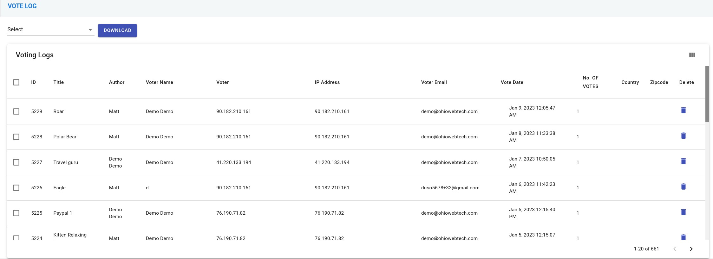The width and height of the screenshot is (713, 259).
Task: Tick checkbox for Travel guru row
Action: (x=16, y=162)
